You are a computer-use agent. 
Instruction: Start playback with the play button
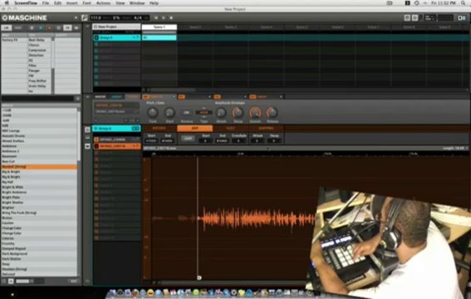(x=164, y=17)
